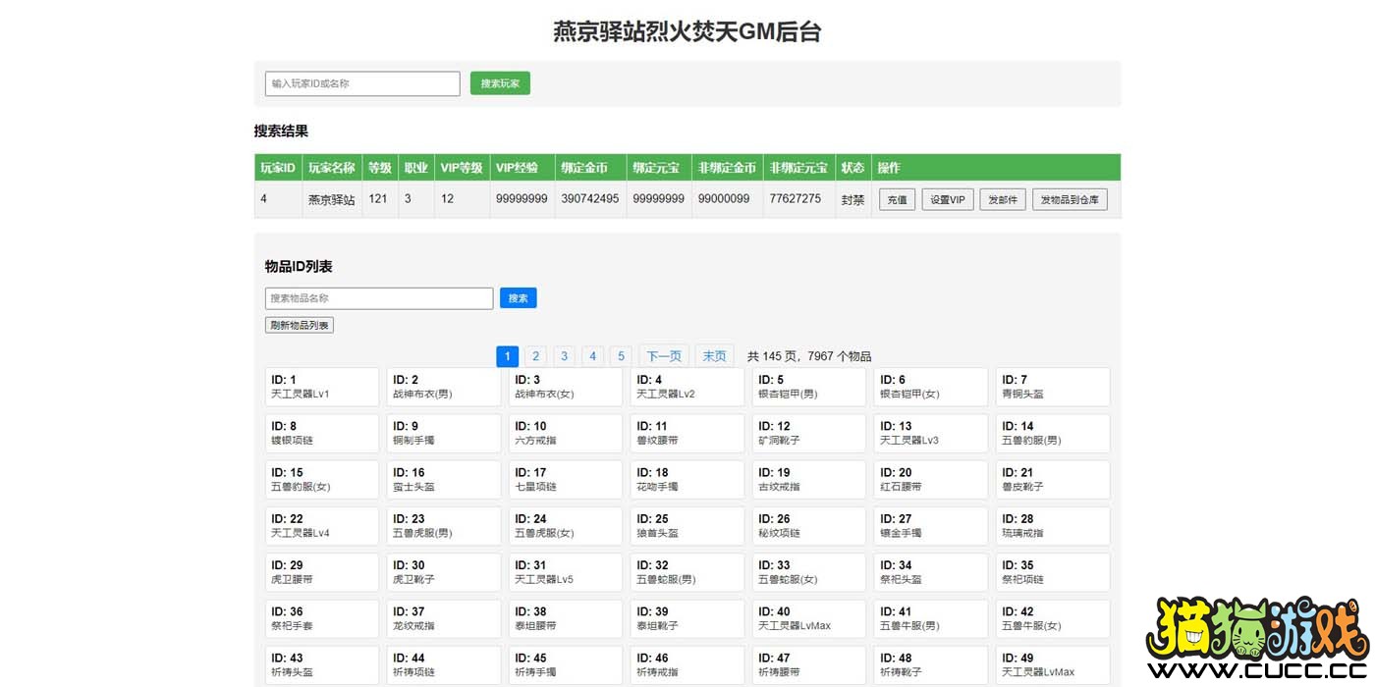Screen dimensions: 1375x687
Task: Click 发物品到仓库 button
Action: [x=1070, y=199]
